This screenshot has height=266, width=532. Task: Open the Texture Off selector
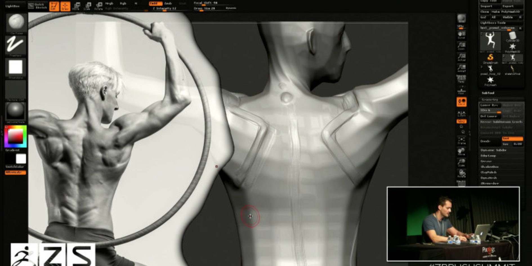tap(16, 90)
